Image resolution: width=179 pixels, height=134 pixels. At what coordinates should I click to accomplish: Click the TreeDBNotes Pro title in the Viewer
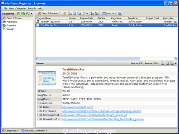point(73,69)
